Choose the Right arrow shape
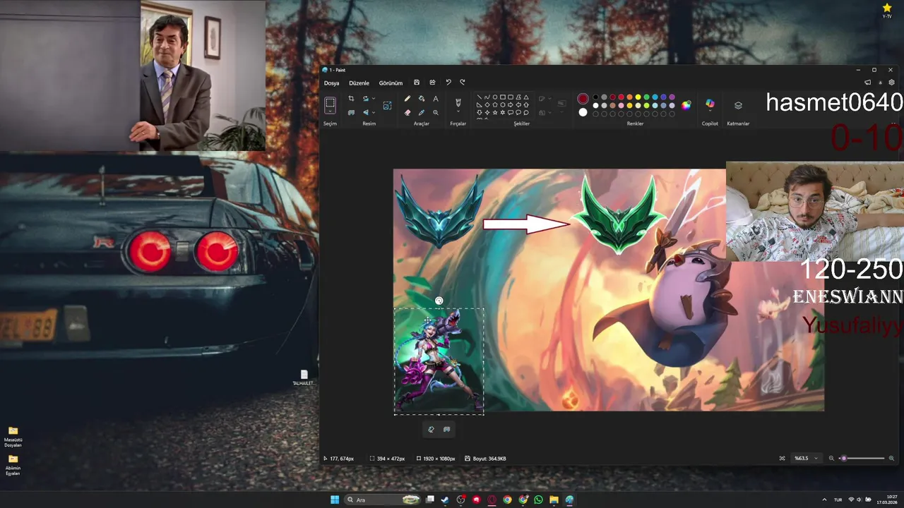This screenshot has height=508, width=904. (511, 104)
